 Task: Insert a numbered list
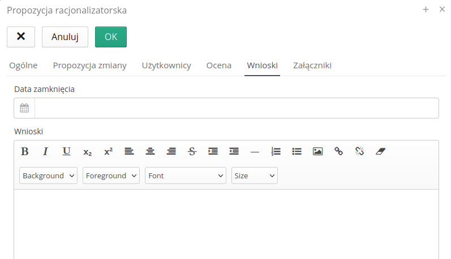[x=276, y=151]
